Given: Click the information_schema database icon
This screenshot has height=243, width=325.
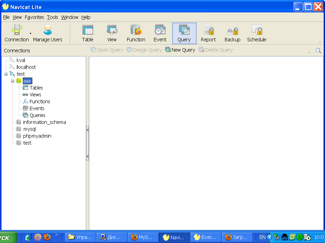Looking at the screenshot, I should (19, 122).
